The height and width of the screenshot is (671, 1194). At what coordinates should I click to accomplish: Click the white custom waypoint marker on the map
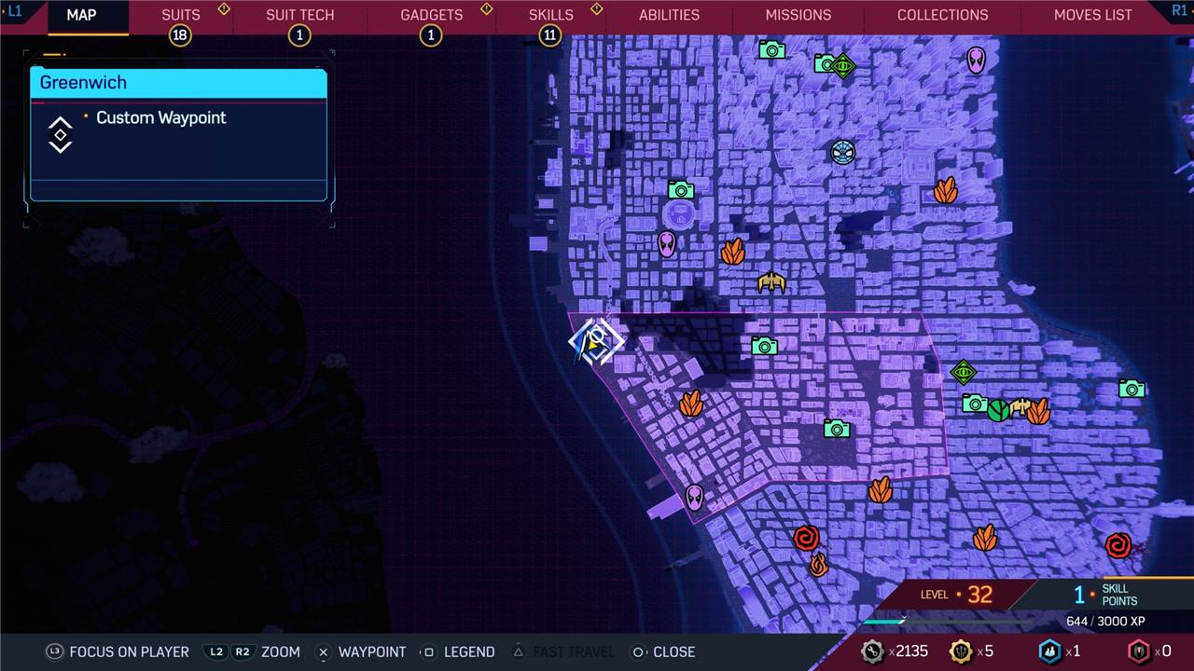(x=596, y=341)
